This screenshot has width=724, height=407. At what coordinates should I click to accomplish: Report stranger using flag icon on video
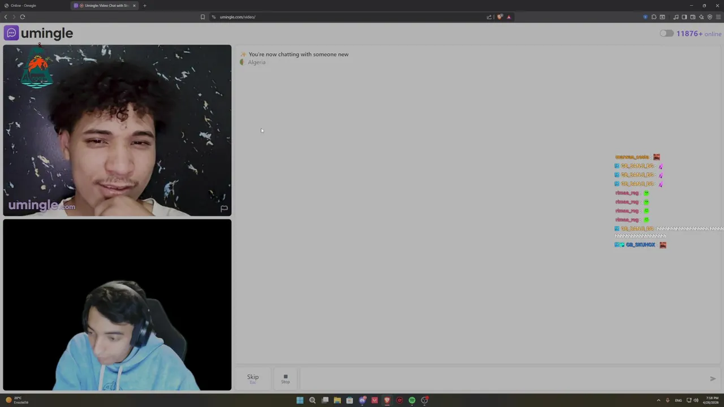pos(224,209)
